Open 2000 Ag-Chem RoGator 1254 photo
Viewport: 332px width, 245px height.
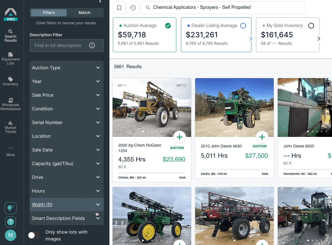[152, 108]
